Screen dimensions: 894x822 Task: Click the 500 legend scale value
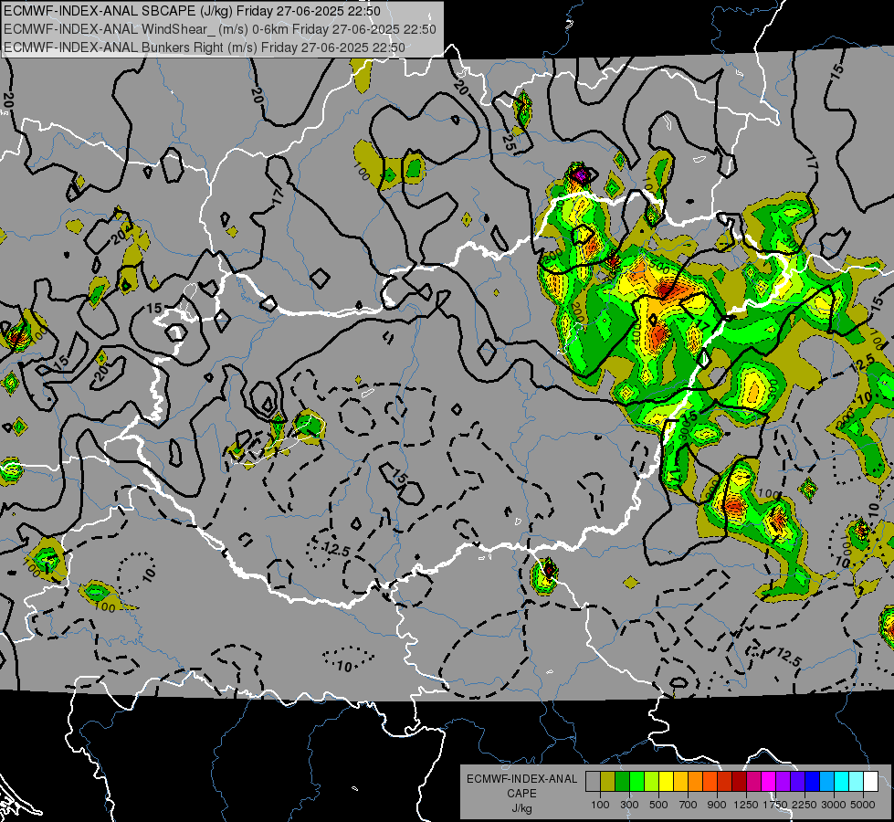point(658,805)
